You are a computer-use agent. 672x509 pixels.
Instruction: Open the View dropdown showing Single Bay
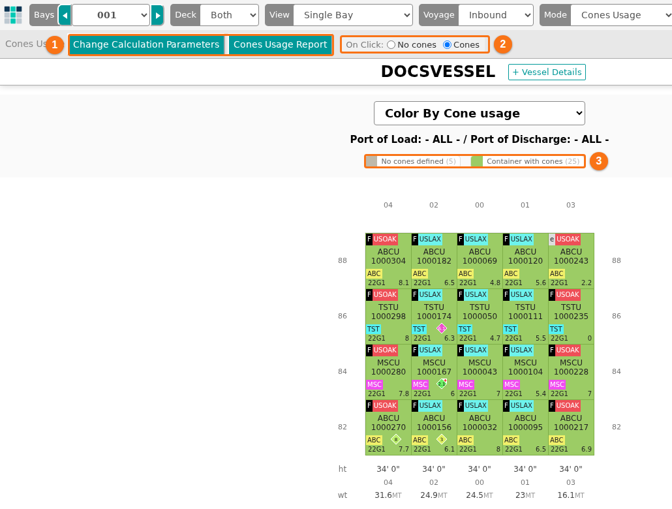[x=353, y=16]
